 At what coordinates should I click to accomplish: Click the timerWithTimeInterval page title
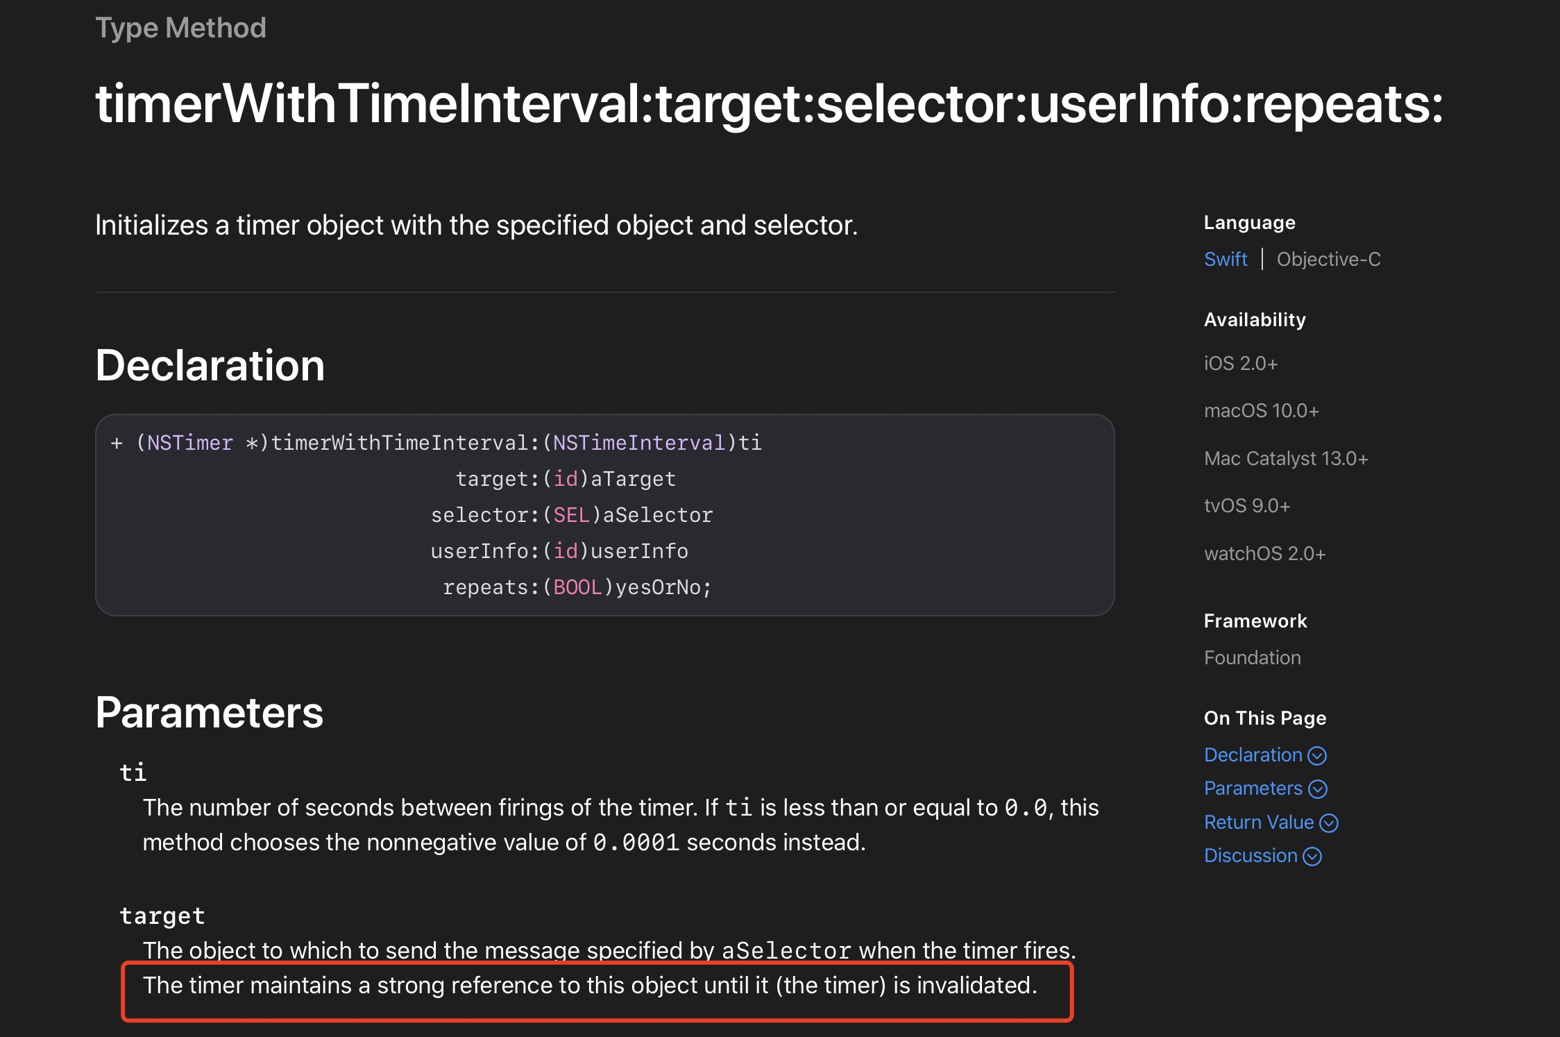769,103
